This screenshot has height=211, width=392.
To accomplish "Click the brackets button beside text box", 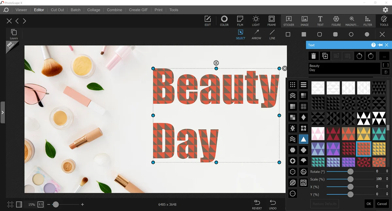I will [385, 65].
